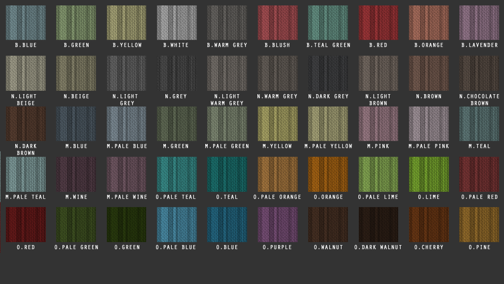Choose the O.ORANGE swatch
504x284 pixels.
pyautogui.click(x=328, y=174)
